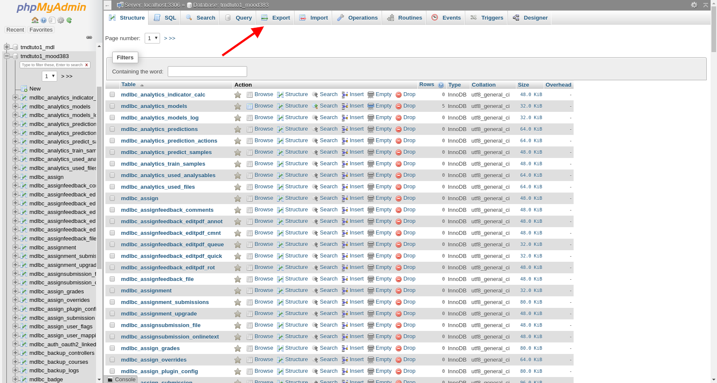This screenshot has height=383, width=717.
Task: Click green reload navigation panel icon
Action: click(x=69, y=20)
